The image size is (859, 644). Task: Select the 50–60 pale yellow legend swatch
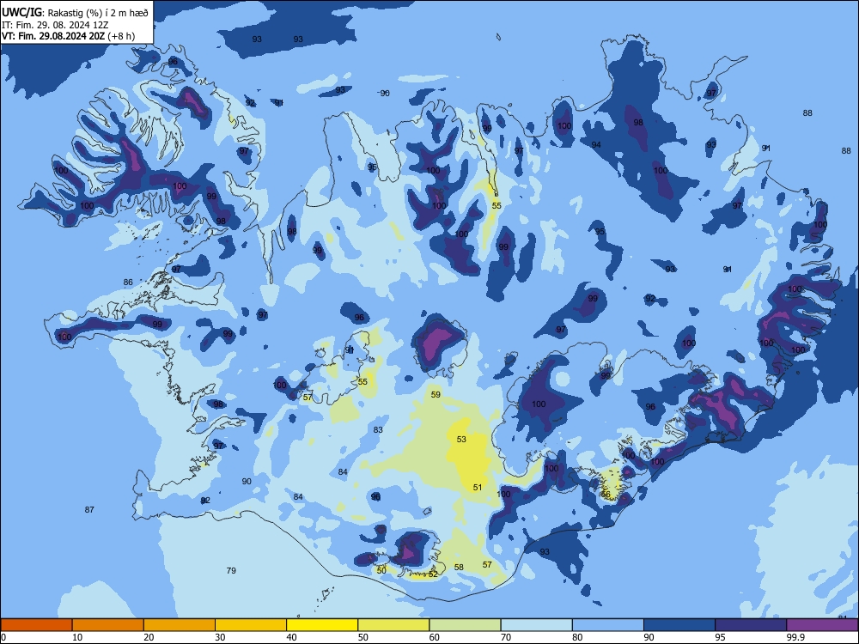[393, 625]
